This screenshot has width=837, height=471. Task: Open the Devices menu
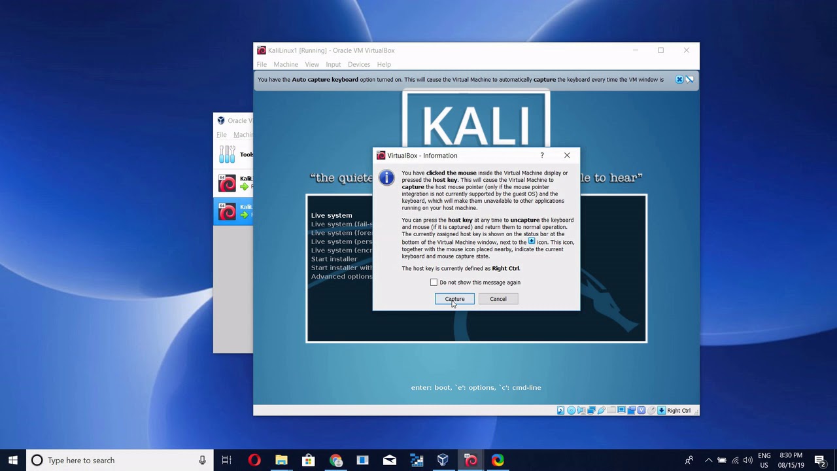(x=359, y=64)
